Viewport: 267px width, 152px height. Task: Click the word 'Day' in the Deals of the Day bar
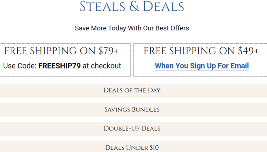click(x=154, y=90)
